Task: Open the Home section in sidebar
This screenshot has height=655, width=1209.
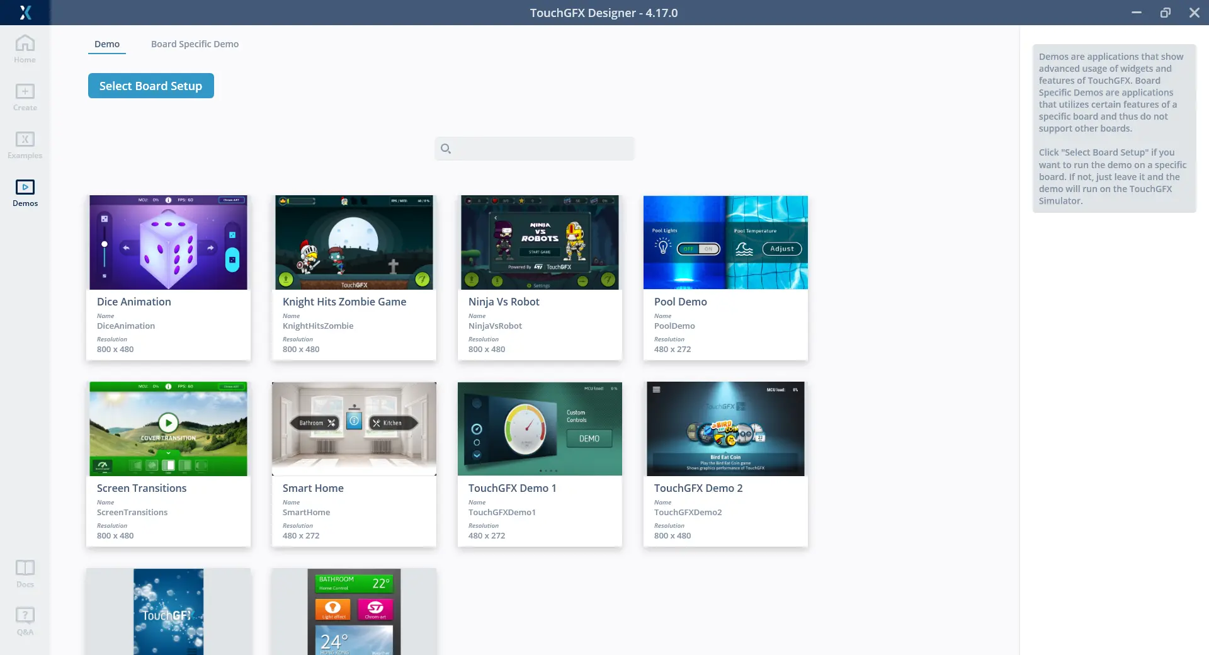Action: 25,43
